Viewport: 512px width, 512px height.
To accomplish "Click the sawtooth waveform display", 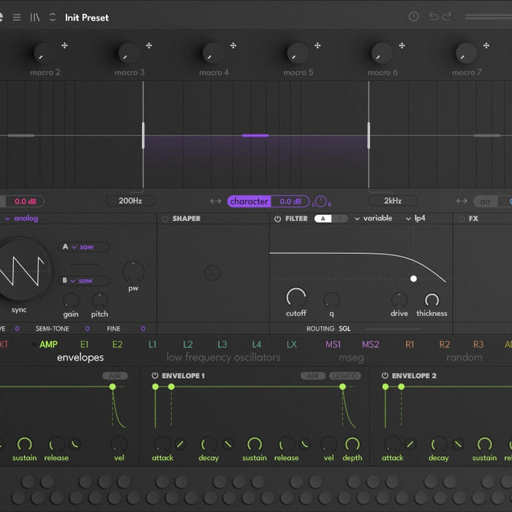I will pyautogui.click(x=22, y=270).
